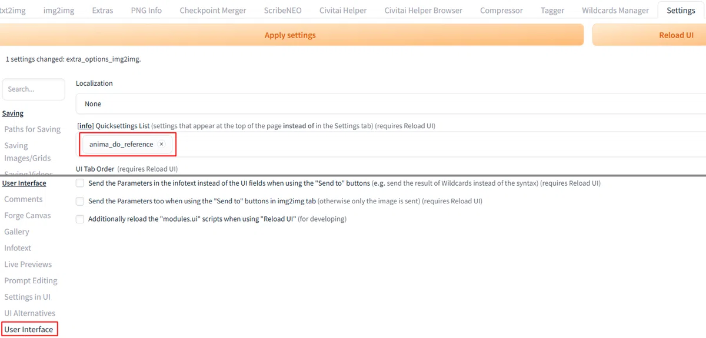The height and width of the screenshot is (338, 706).
Task: Switch to the img2img tab
Action: [59, 10]
